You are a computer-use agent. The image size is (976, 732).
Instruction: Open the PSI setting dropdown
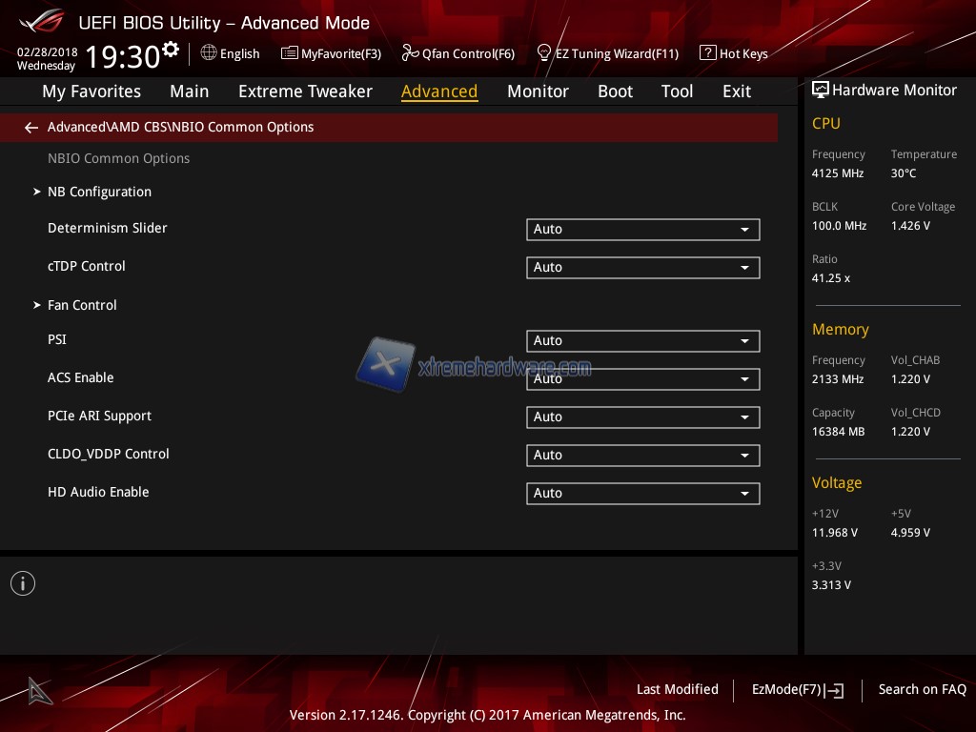642,341
